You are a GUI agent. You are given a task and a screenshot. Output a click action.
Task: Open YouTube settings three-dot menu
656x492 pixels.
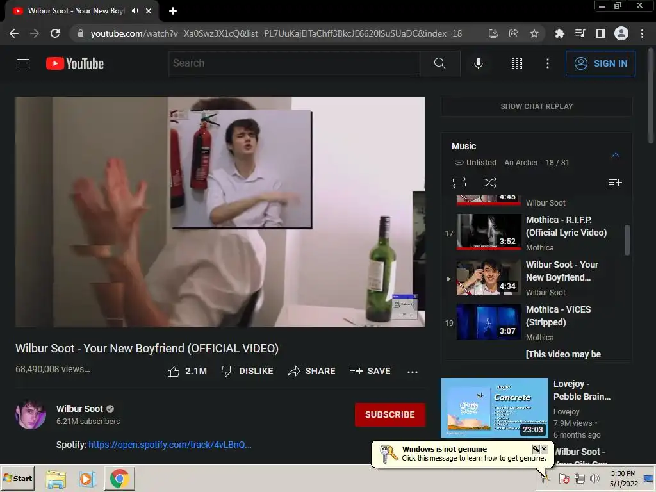tap(547, 63)
